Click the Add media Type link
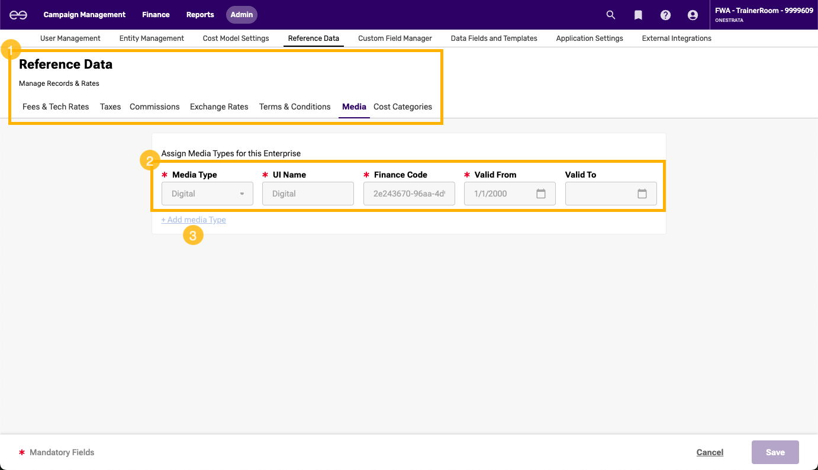This screenshot has width=818, height=470. [194, 220]
